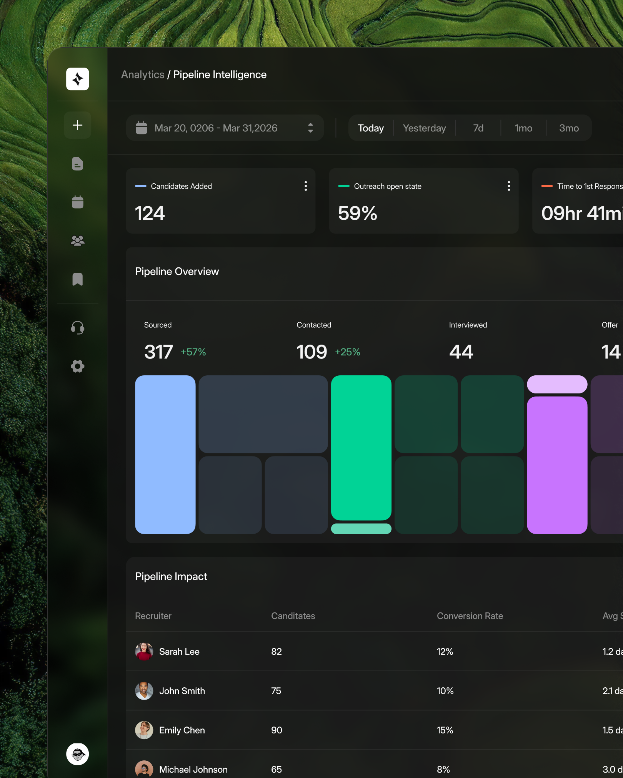
Task: Click the sparkle app logo icon
Action: tap(77, 79)
